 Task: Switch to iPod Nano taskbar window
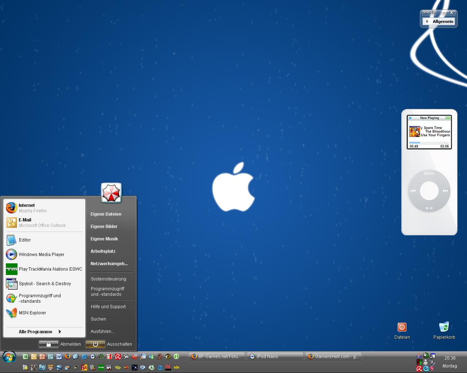point(275,357)
